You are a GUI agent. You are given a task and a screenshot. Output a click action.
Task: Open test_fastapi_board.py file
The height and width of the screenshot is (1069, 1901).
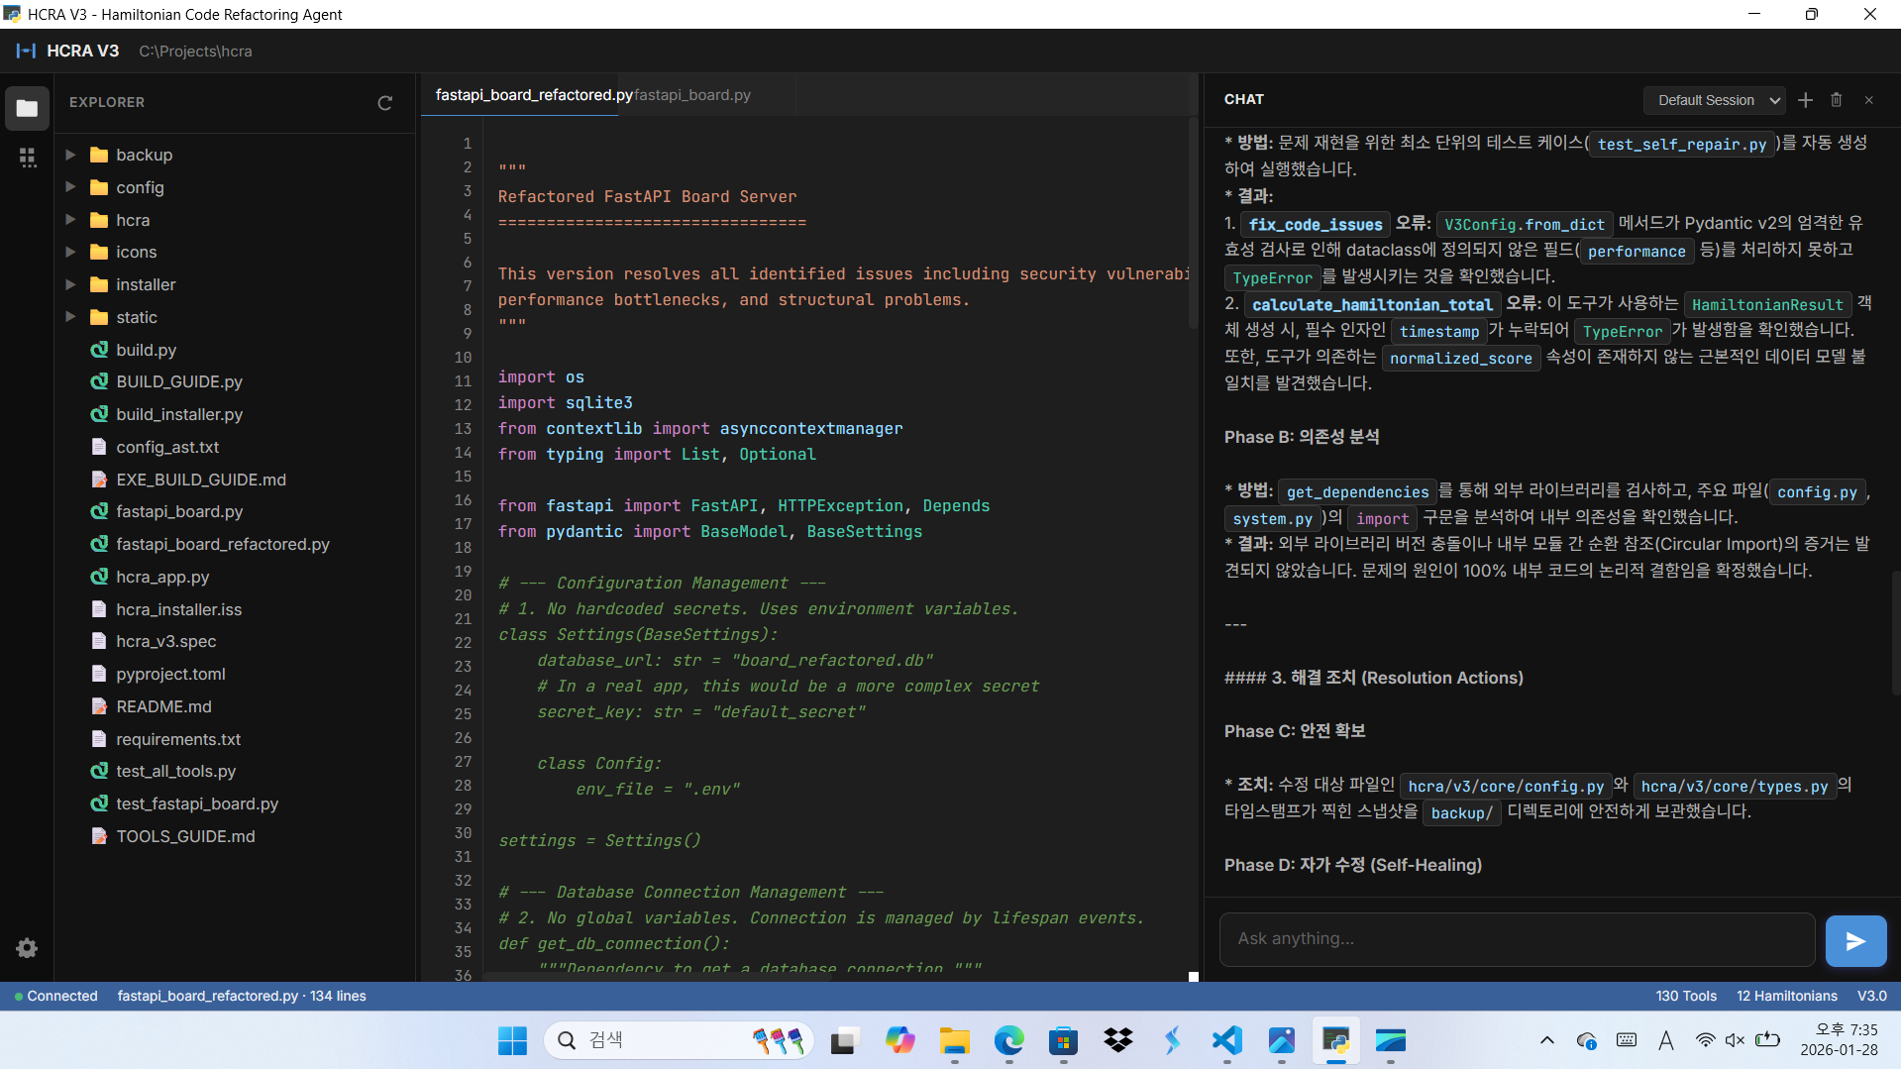coord(235,803)
